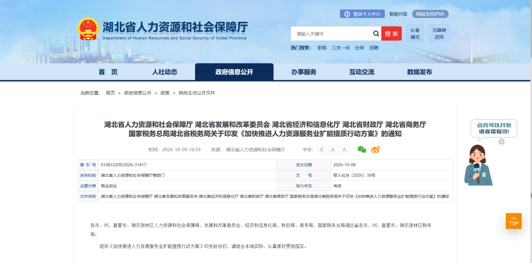Toggle 长者模式 elder mode

415,33
